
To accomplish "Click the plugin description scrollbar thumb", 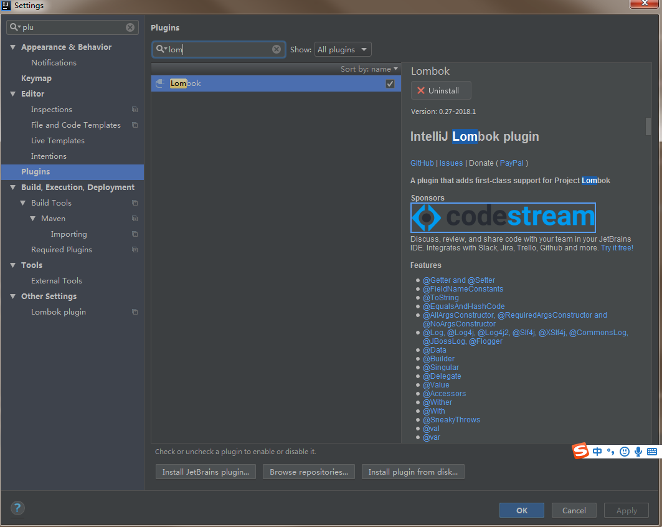I will (x=648, y=126).
